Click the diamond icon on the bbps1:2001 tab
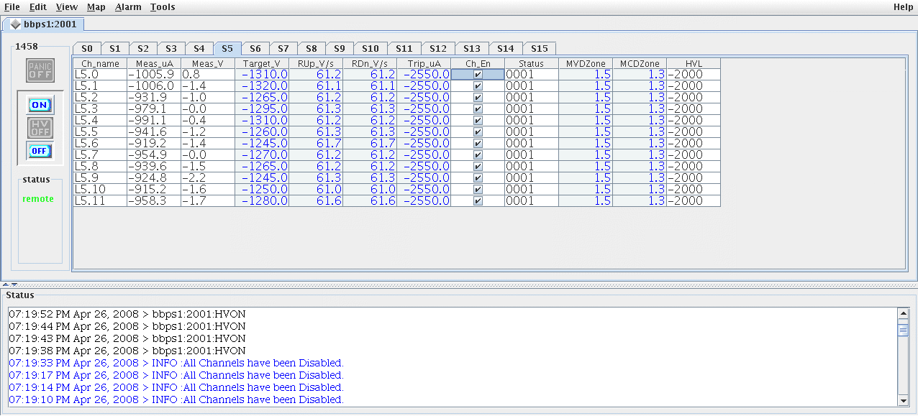Screen dimensions: 918x416 pos(15,24)
